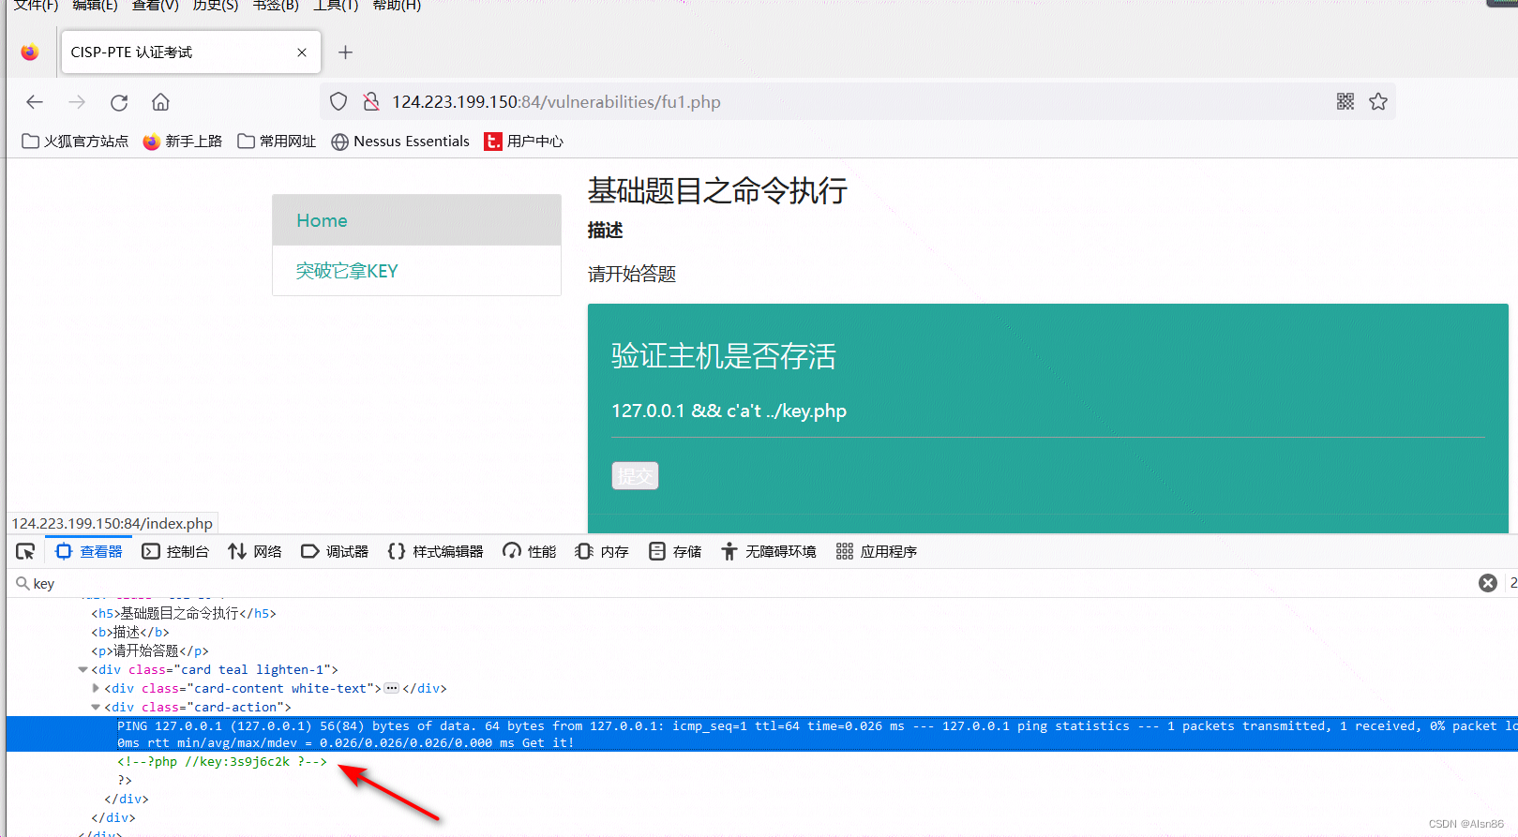The image size is (1518, 837).
Task: Select the ?> text node
Action: tap(125, 781)
